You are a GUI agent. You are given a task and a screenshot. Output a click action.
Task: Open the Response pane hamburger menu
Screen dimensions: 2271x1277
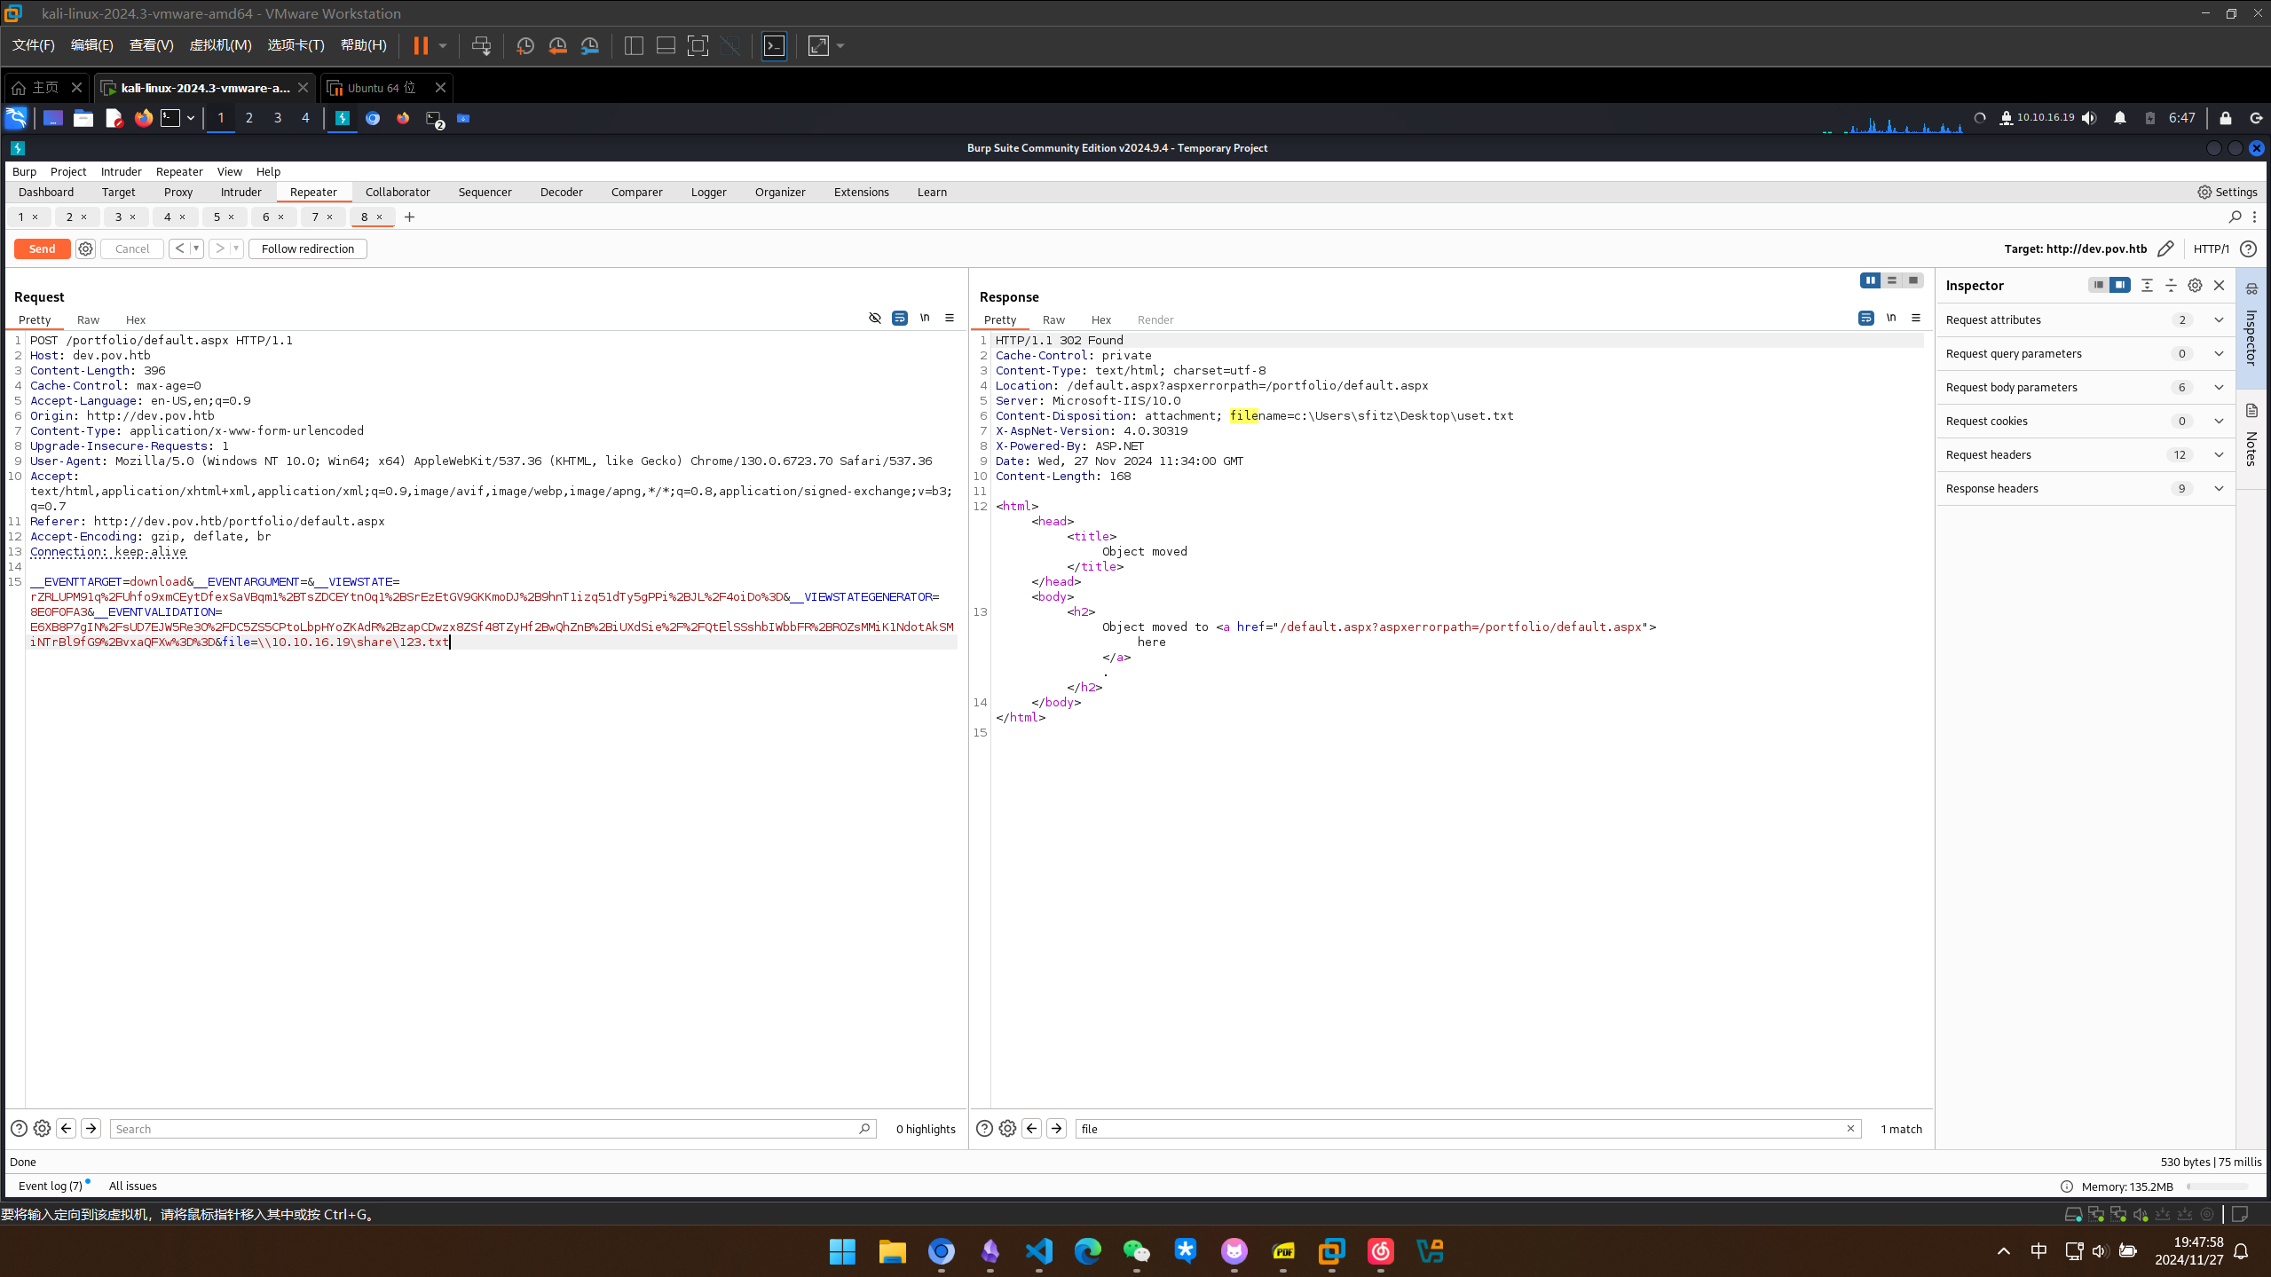tap(1916, 318)
